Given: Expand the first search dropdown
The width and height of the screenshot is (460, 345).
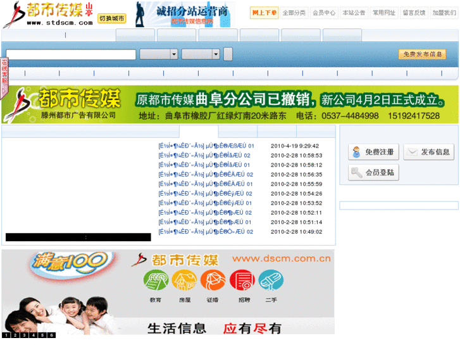Looking at the screenshot, I should [159, 54].
